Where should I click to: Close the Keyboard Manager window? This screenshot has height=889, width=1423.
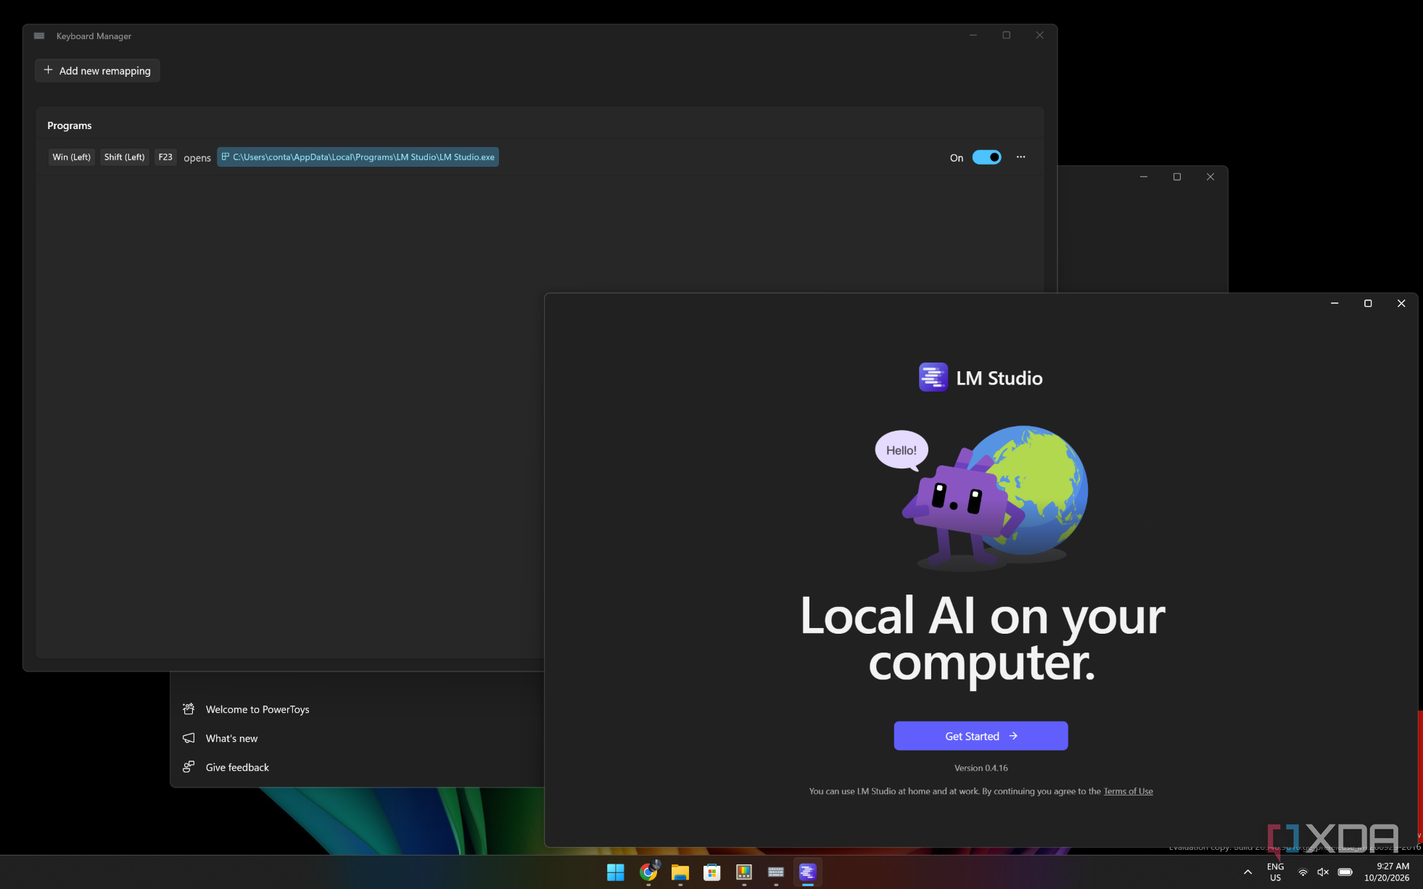1040,35
